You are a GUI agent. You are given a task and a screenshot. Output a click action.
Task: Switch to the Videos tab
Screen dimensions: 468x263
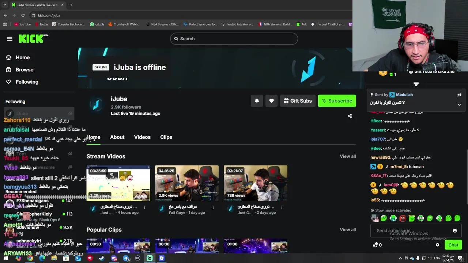142,137
